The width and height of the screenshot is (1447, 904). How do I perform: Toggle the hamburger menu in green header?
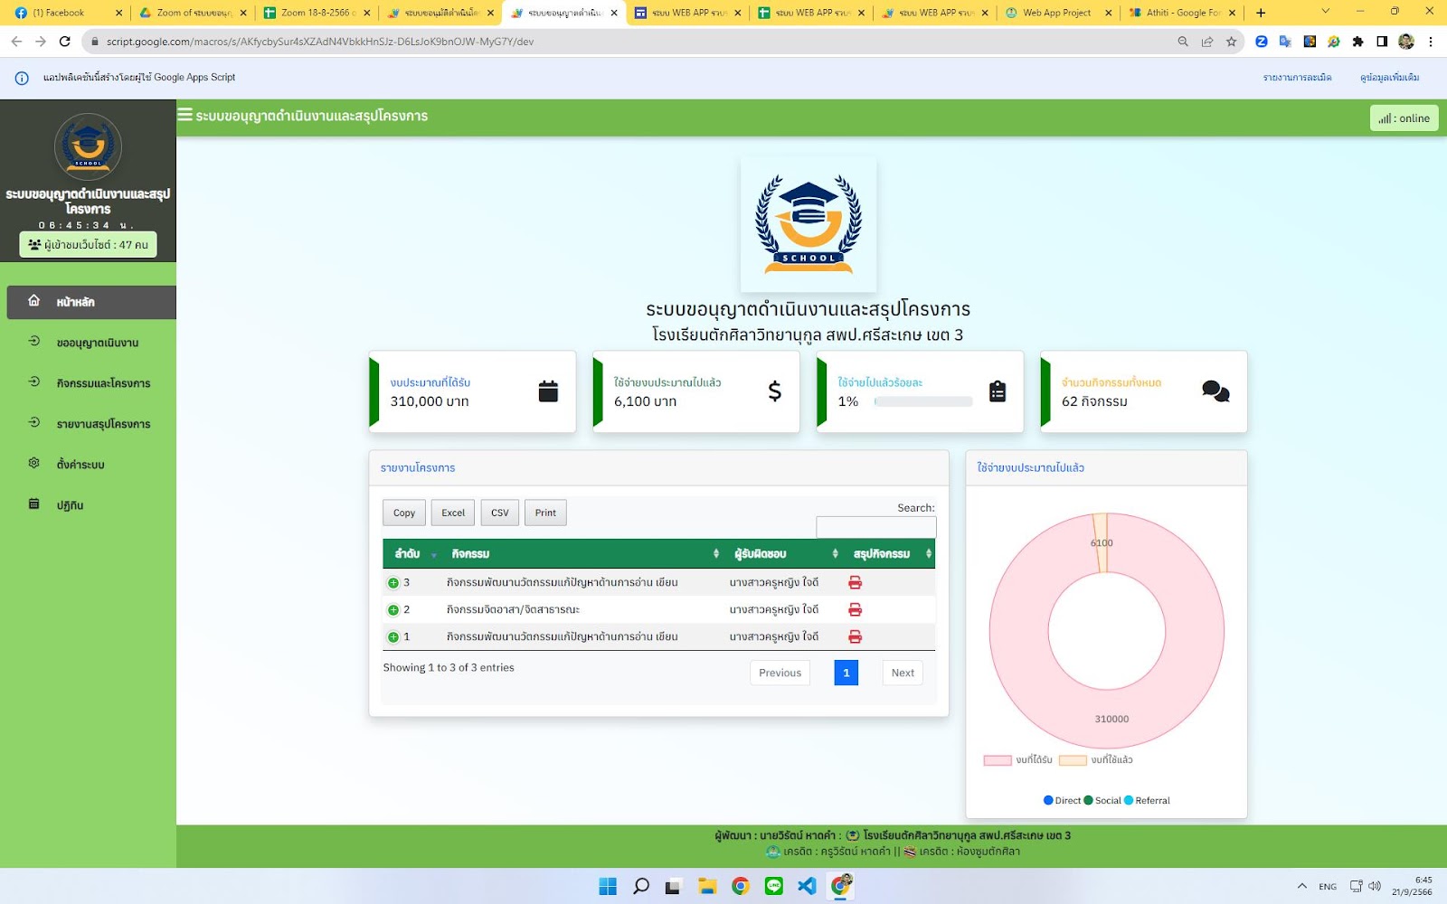[184, 115]
